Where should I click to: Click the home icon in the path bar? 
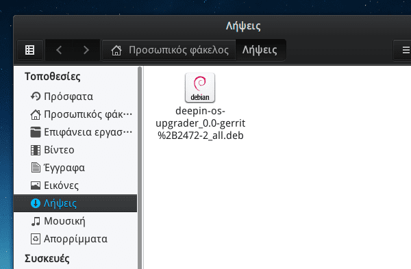coord(116,50)
